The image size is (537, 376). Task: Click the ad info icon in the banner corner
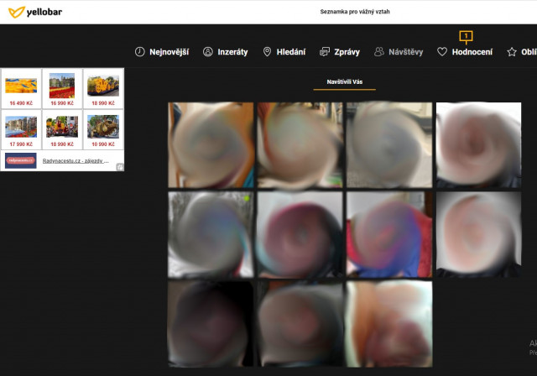120,167
